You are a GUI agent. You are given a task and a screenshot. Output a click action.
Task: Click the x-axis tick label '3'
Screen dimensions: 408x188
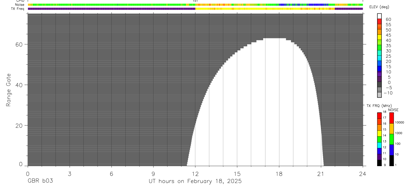[x=69, y=173]
